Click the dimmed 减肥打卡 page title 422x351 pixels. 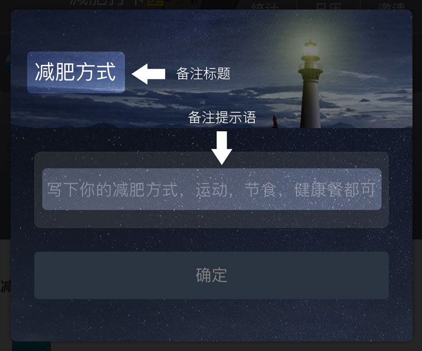(x=107, y=3)
